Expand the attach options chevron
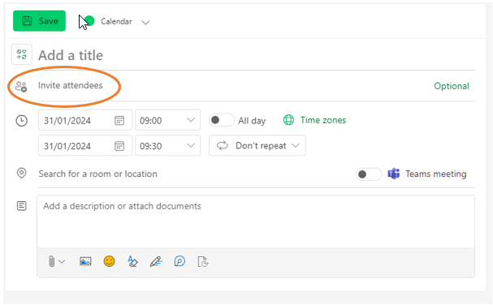Screen dimensions: 493x305 [x=62, y=262]
